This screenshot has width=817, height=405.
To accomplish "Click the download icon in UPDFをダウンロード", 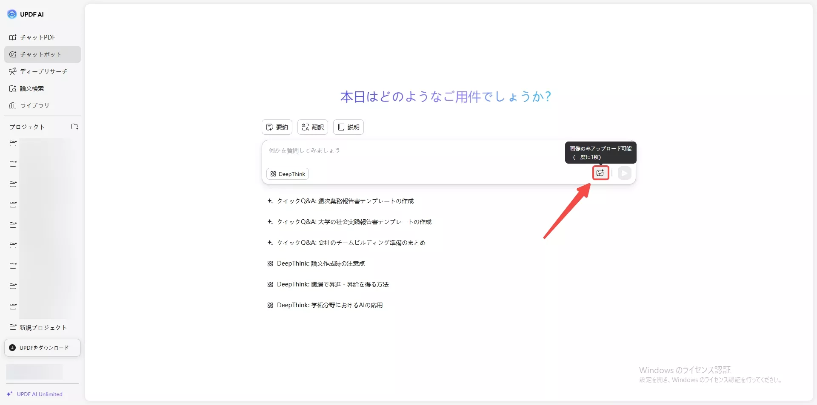I will click(x=12, y=348).
